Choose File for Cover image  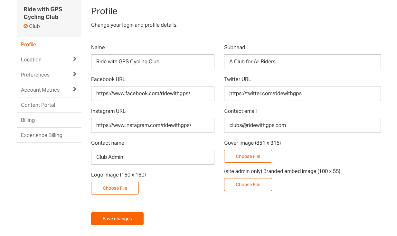coord(248,156)
